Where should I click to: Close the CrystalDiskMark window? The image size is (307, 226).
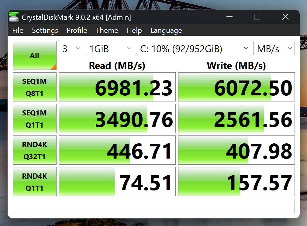point(285,17)
